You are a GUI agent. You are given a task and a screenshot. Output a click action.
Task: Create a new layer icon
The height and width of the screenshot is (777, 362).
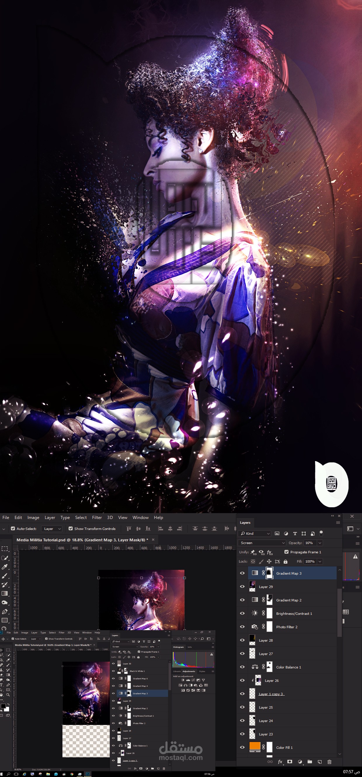320,762
